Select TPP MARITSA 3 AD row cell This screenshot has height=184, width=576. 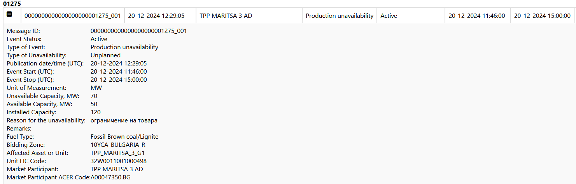[226, 16]
